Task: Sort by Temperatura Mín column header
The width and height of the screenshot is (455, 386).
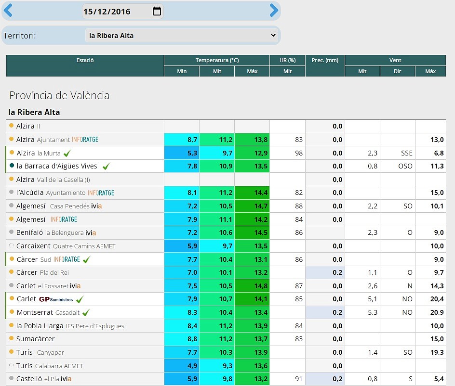Action: pyautogui.click(x=182, y=71)
